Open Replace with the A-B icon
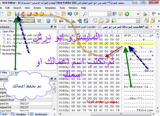160x116 pixels. click(114, 14)
